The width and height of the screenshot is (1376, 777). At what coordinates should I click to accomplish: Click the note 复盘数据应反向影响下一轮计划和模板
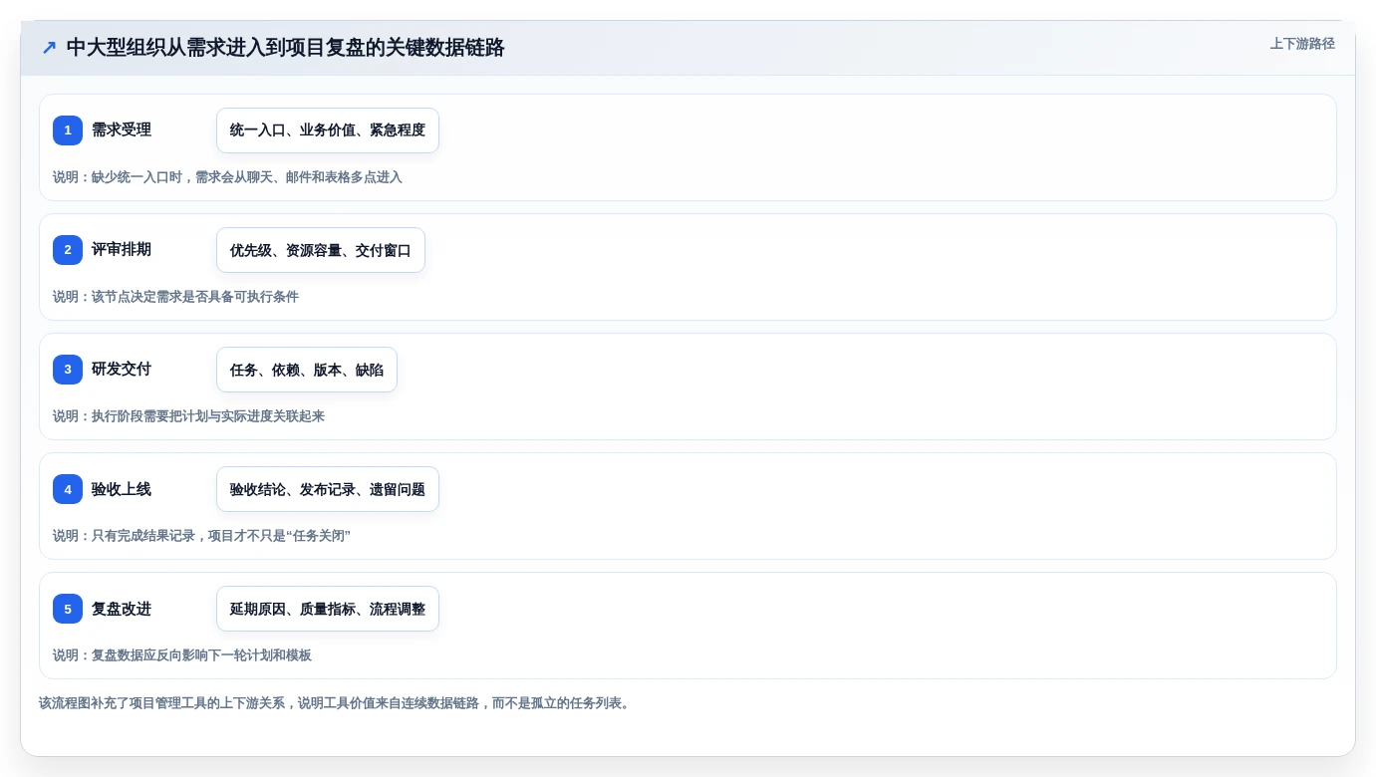point(182,655)
